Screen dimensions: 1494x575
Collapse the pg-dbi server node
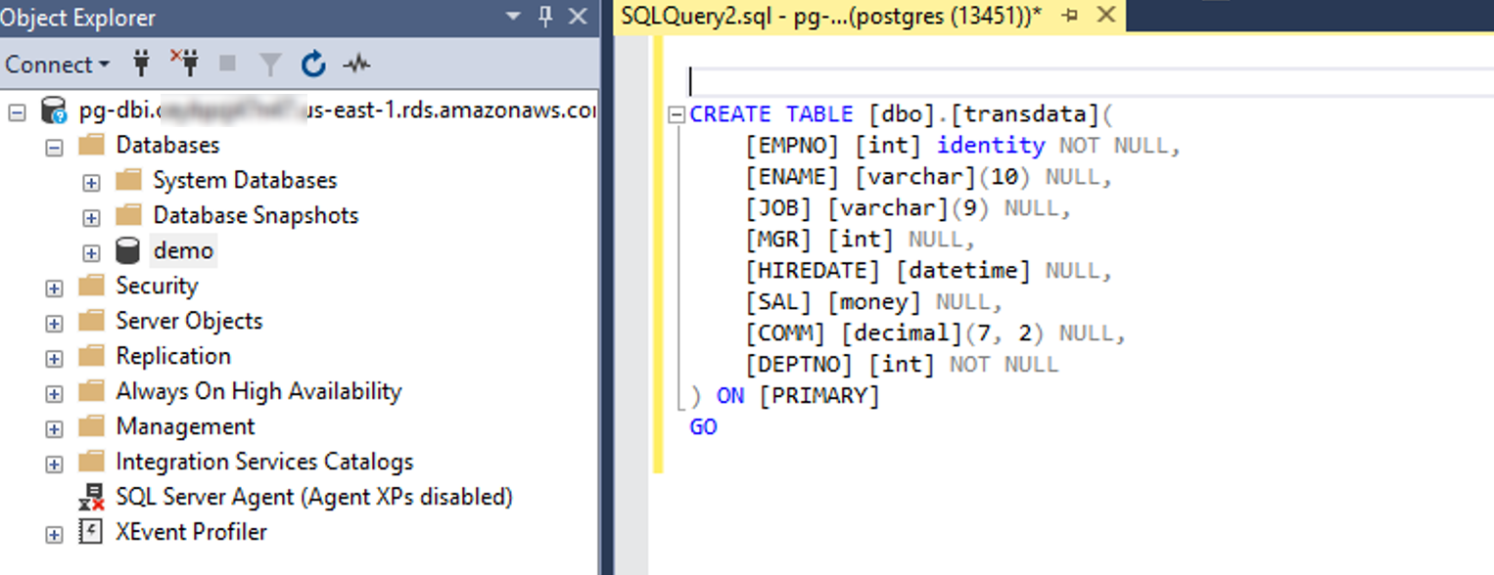[x=17, y=111]
